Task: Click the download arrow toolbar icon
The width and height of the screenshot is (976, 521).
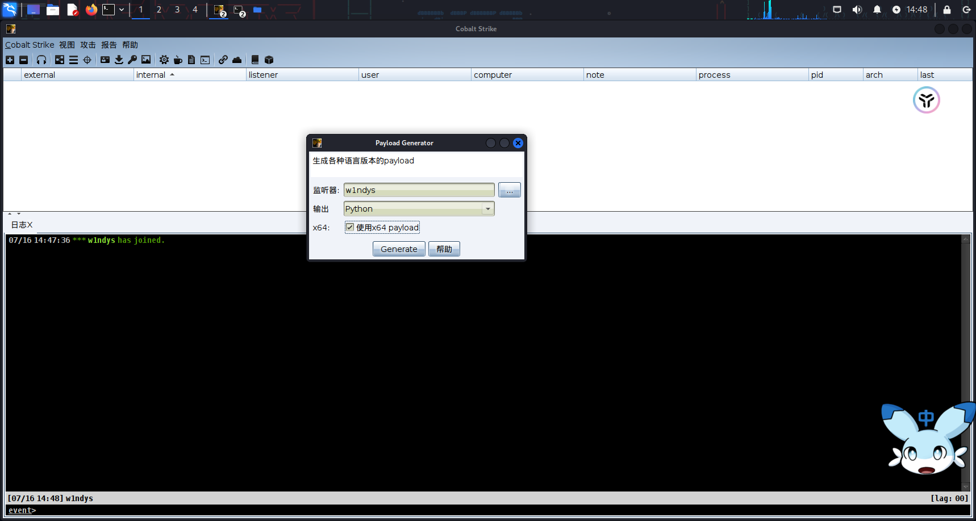Action: pyautogui.click(x=119, y=60)
